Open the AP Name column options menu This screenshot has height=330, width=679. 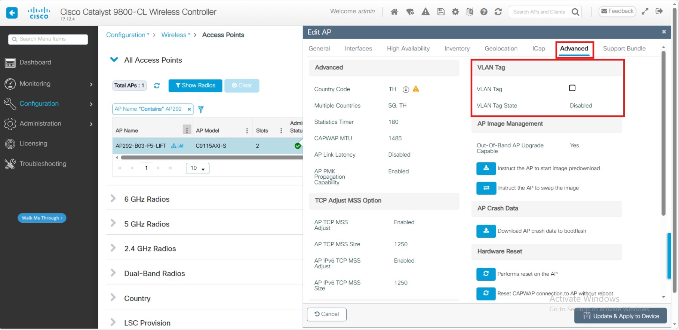point(187,130)
